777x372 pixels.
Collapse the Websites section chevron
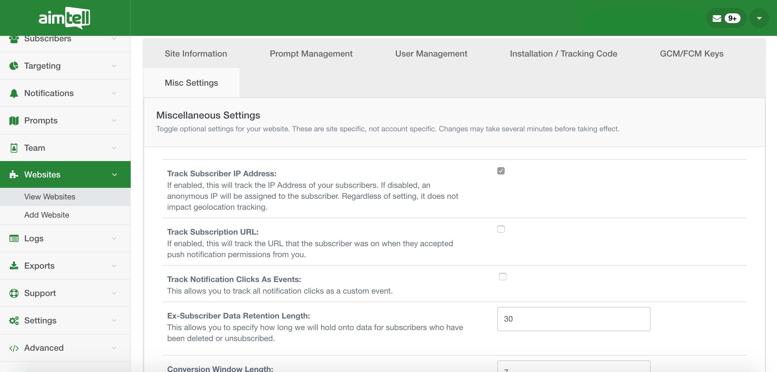[x=114, y=174]
